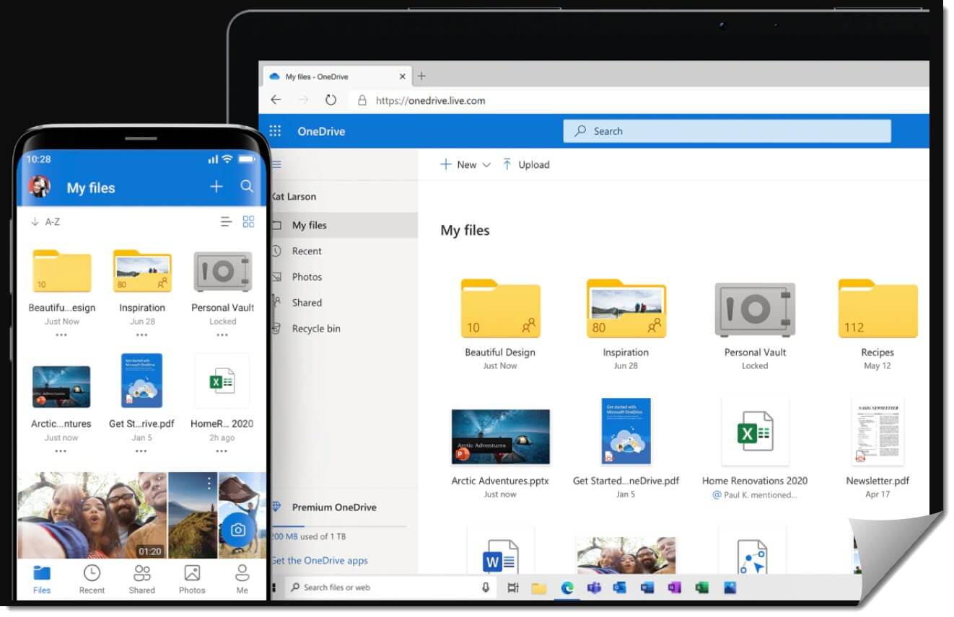This screenshot has width=954, height=617.
Task: Close the My files - OneDrive tab
Action: (x=403, y=76)
